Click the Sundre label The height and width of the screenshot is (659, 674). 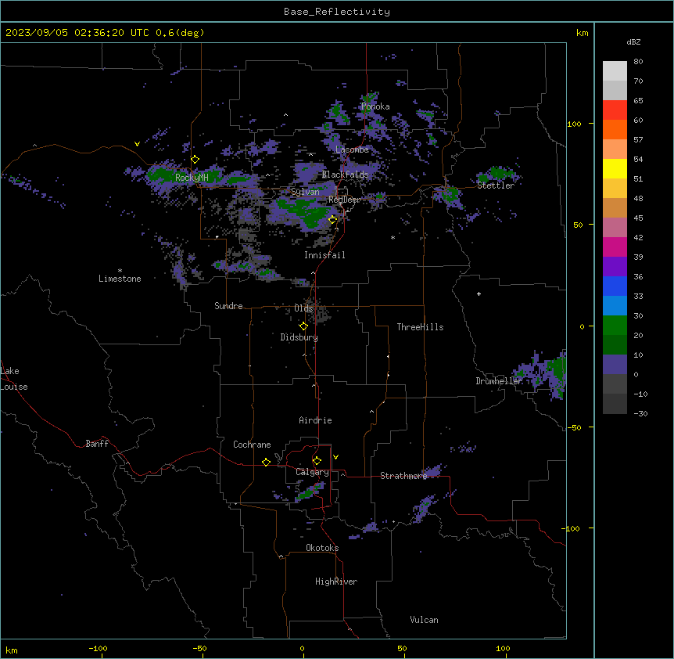[x=228, y=306]
